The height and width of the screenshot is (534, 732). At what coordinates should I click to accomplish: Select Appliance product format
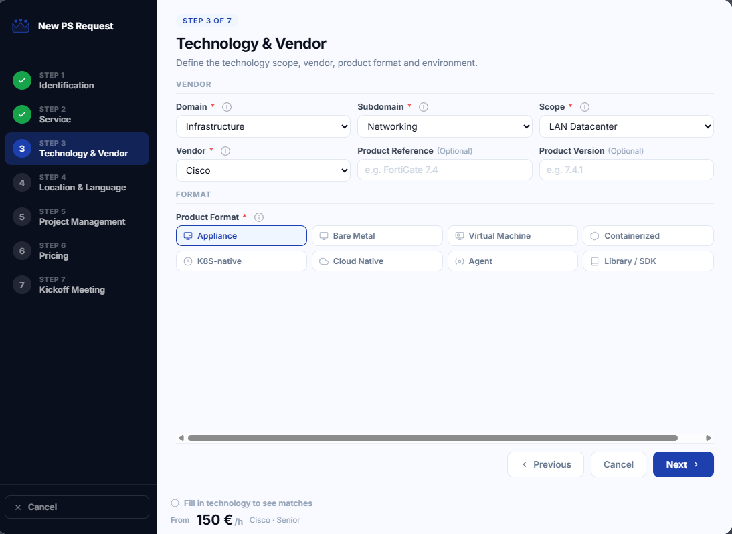[x=242, y=235]
